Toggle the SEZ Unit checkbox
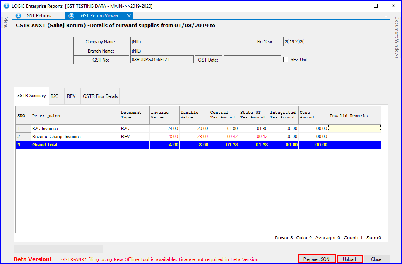The image size is (402, 264). click(286, 60)
